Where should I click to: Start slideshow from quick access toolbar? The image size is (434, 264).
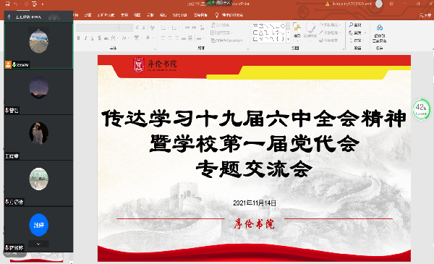[x=34, y=4]
